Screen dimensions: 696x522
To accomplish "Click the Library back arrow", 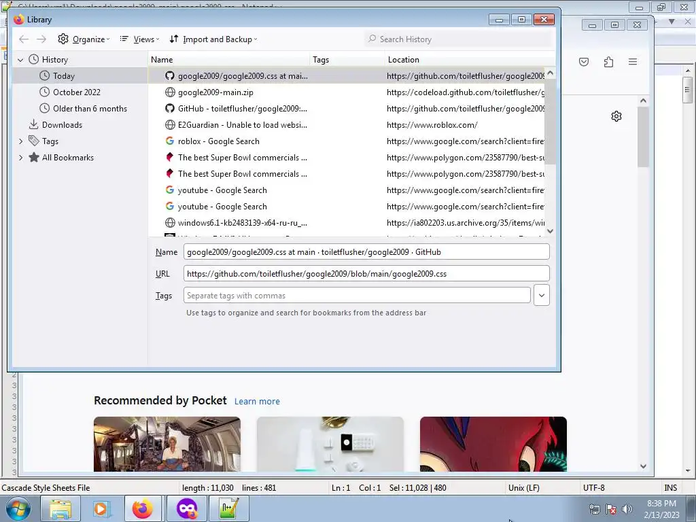I will coord(24,39).
